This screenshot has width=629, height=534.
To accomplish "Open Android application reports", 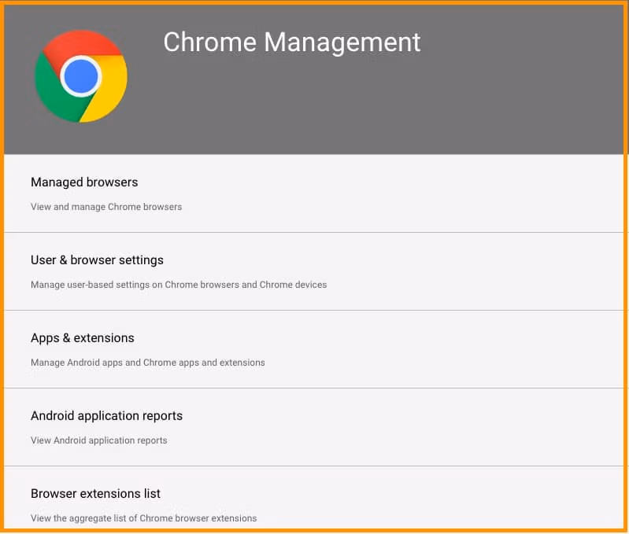I will (x=106, y=416).
